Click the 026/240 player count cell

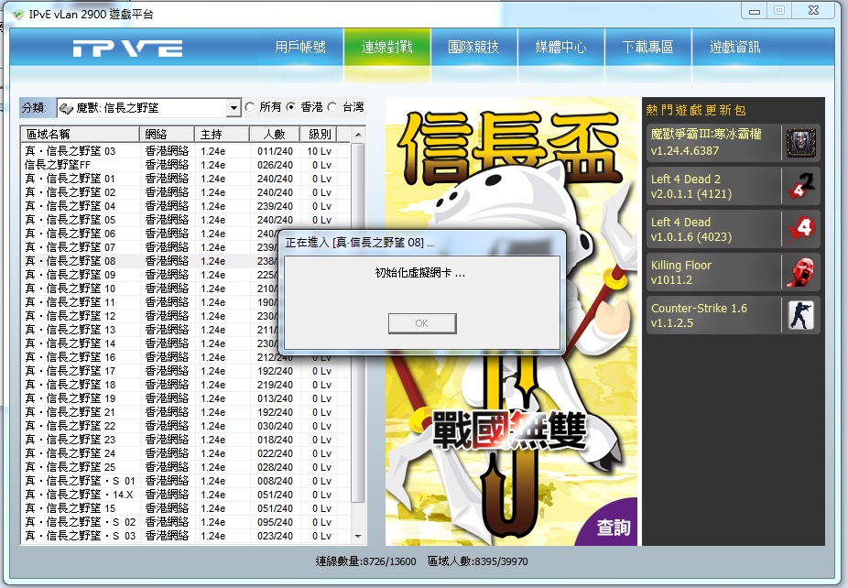(275, 165)
